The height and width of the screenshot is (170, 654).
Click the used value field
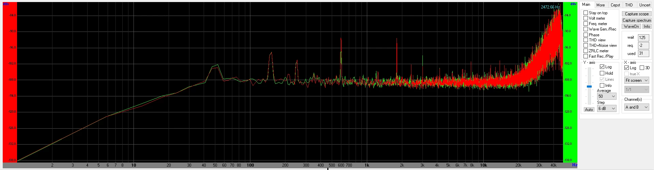643,53
